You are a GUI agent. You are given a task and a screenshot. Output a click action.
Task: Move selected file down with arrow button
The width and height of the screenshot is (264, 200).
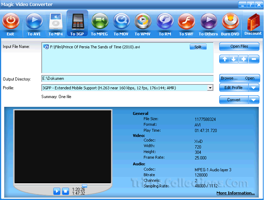pyautogui.click(x=234, y=59)
